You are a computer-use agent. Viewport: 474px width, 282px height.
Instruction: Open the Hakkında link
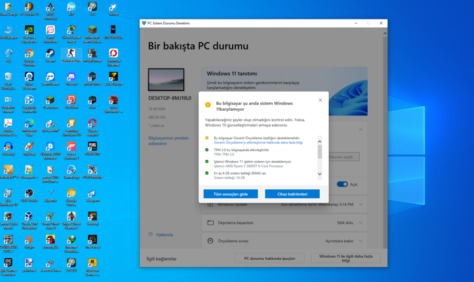point(164,235)
